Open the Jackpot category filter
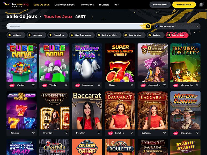 click(156, 35)
